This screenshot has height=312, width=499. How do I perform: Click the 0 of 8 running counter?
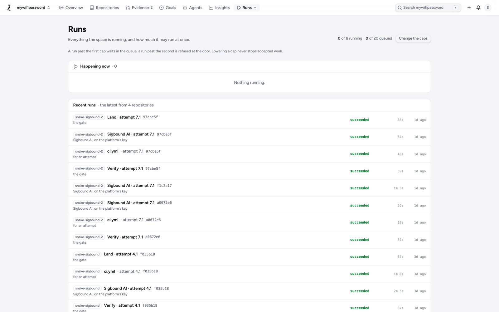[x=350, y=38]
